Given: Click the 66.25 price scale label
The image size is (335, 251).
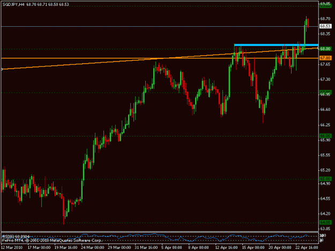Looking at the screenshot, I should point(325,125).
